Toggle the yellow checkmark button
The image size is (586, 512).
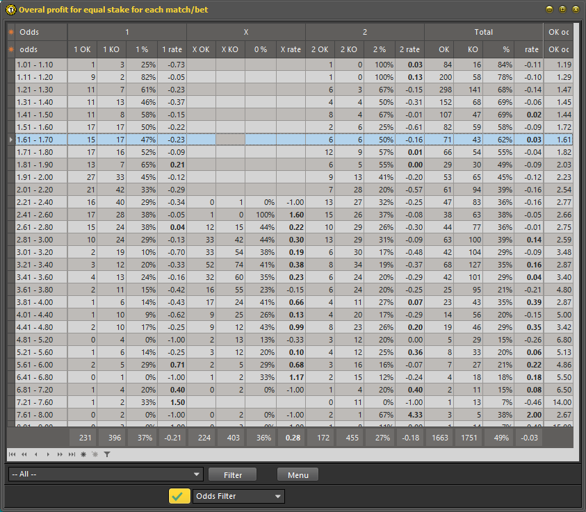point(179,496)
